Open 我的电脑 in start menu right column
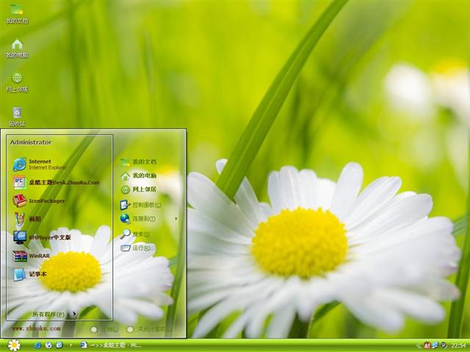Image resolution: width=470 pixels, height=352 pixels. 138,176
